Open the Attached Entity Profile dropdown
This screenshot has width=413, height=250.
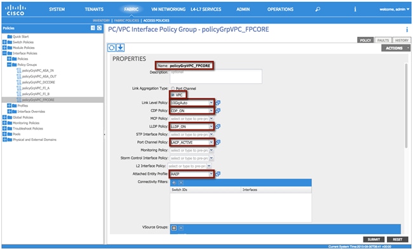(211, 174)
